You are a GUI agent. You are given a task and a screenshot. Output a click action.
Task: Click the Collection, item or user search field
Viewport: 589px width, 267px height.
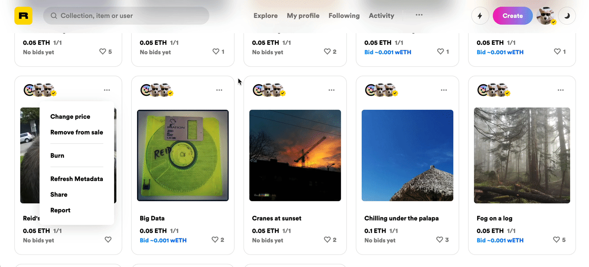(126, 16)
